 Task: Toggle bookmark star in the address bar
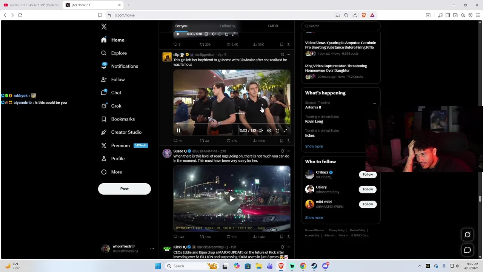click(100, 15)
